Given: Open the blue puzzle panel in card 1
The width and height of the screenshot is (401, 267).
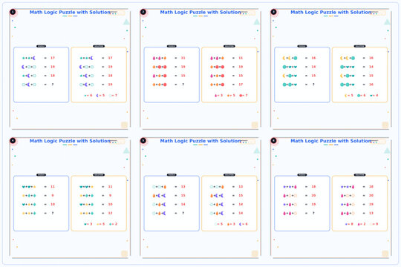Looking at the screenshot, I should tap(41, 75).
